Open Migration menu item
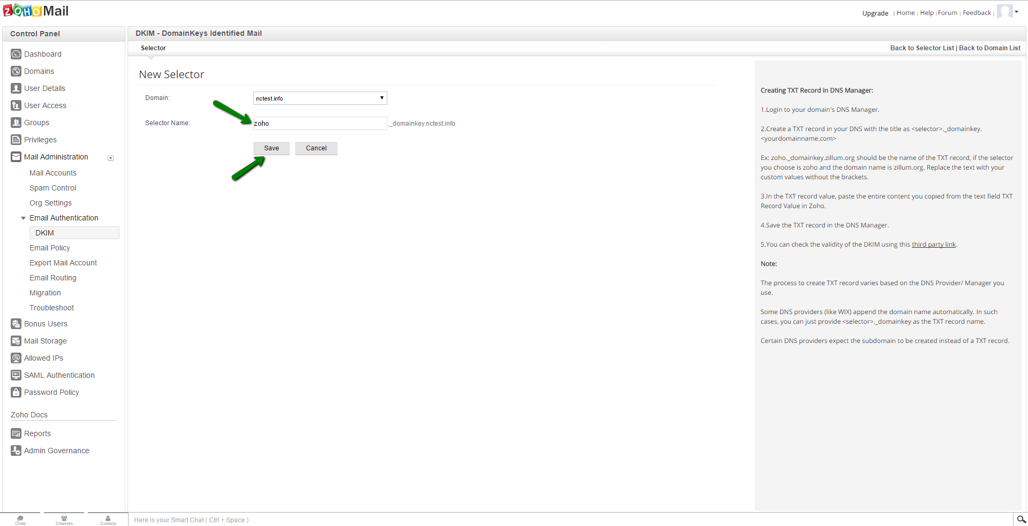Screen dimensions: 1028x526 coord(45,293)
